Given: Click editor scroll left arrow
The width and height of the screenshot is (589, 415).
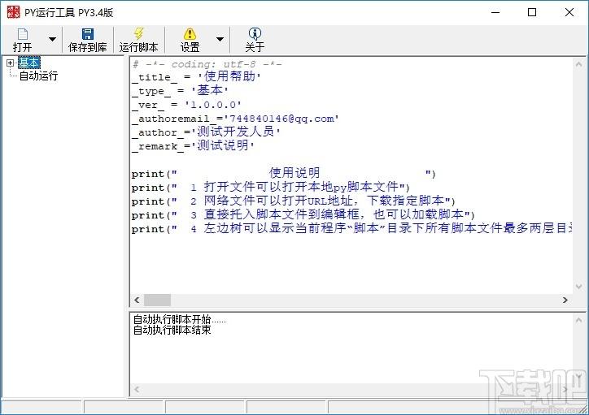Looking at the screenshot, I should [x=137, y=300].
